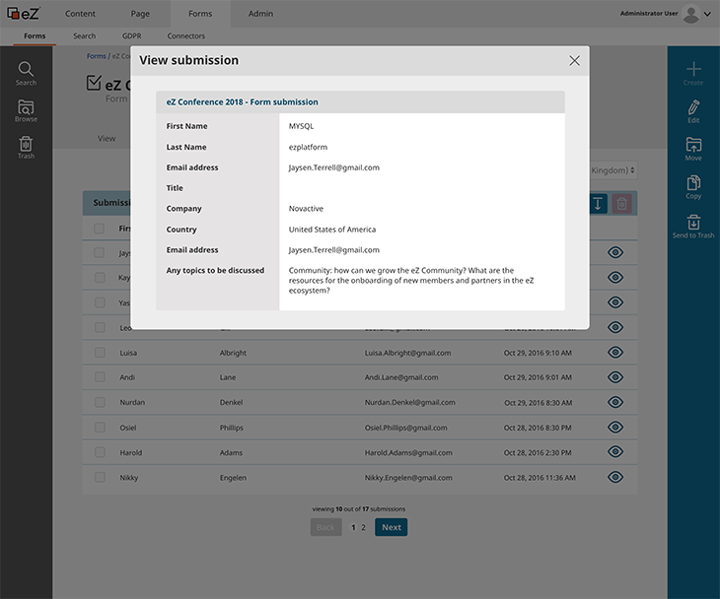View Andi Lane's submission
The image size is (720, 599).
[x=615, y=377]
